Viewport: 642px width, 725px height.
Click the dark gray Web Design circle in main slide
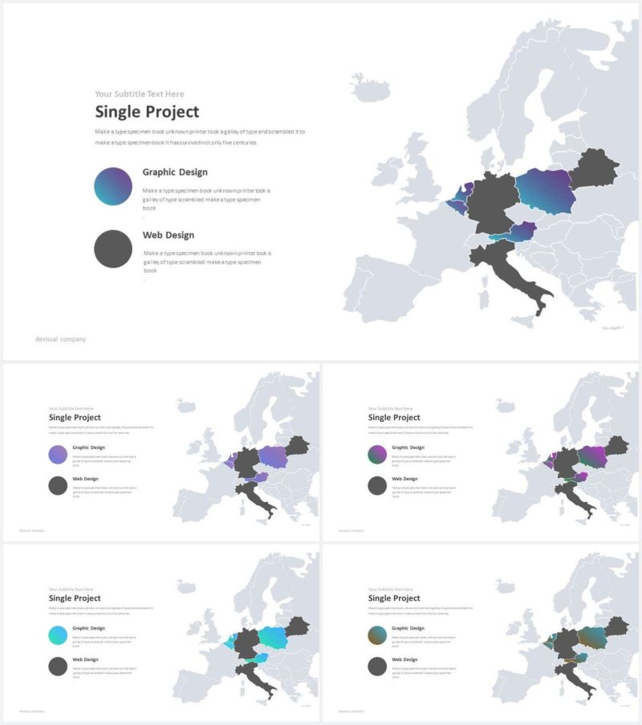[x=113, y=249]
